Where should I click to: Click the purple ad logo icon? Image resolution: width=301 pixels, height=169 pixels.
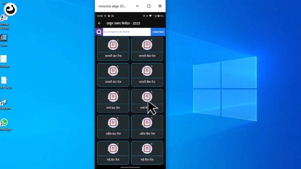tap(99, 32)
